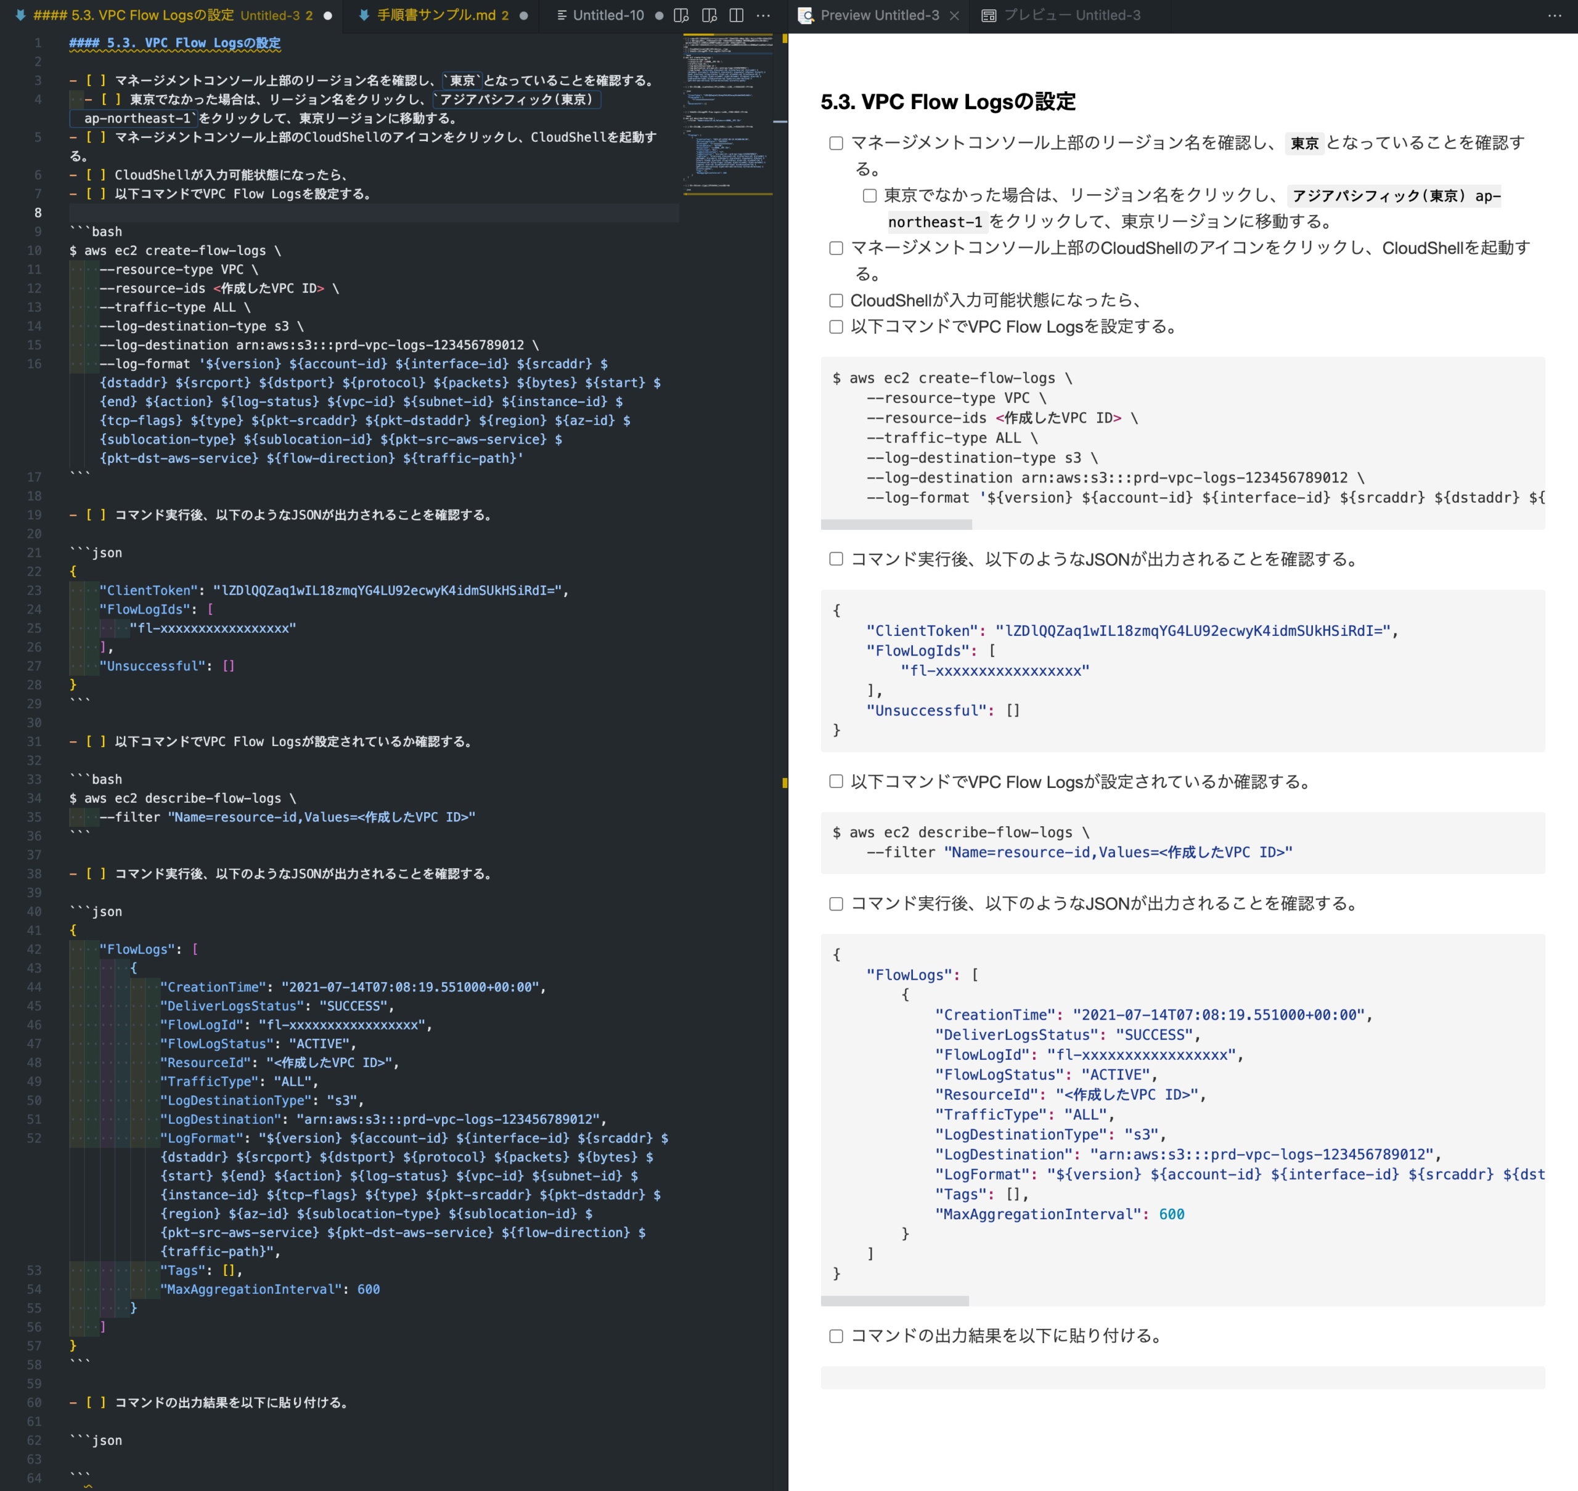Click "CreationTime" key on editor line 44

[x=213, y=987]
